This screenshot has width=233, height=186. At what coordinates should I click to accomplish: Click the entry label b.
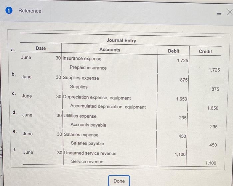tap(14, 74)
